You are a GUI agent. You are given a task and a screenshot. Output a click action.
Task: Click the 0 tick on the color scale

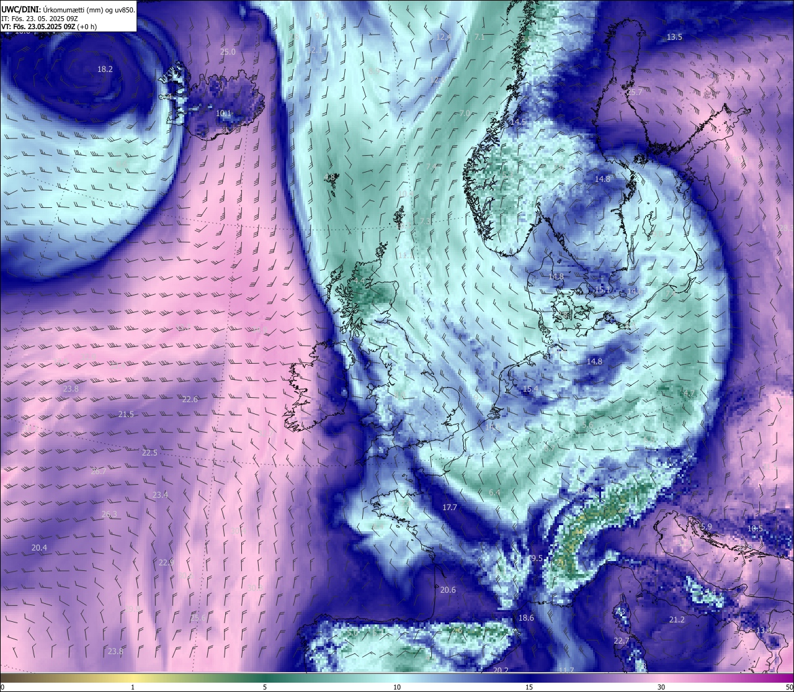pyautogui.click(x=2, y=686)
